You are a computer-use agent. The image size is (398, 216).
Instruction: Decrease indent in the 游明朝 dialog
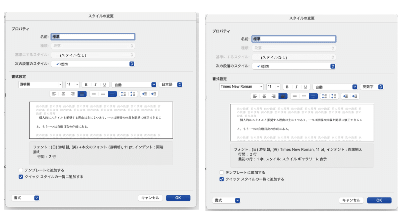click(x=144, y=94)
